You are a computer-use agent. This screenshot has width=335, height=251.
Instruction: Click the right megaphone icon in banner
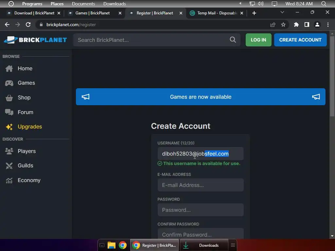(316, 97)
